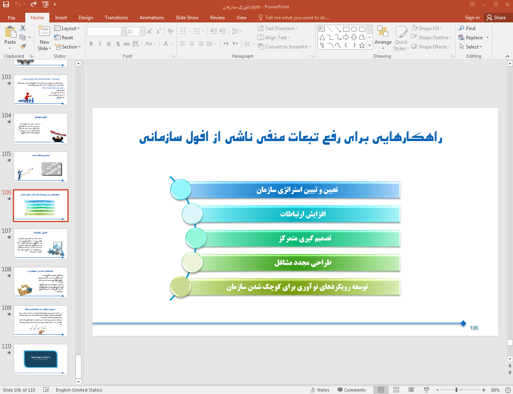Viewport: 513px width, 394px height.
Task: Open the Shape Fill dropdown
Action: (x=427, y=28)
